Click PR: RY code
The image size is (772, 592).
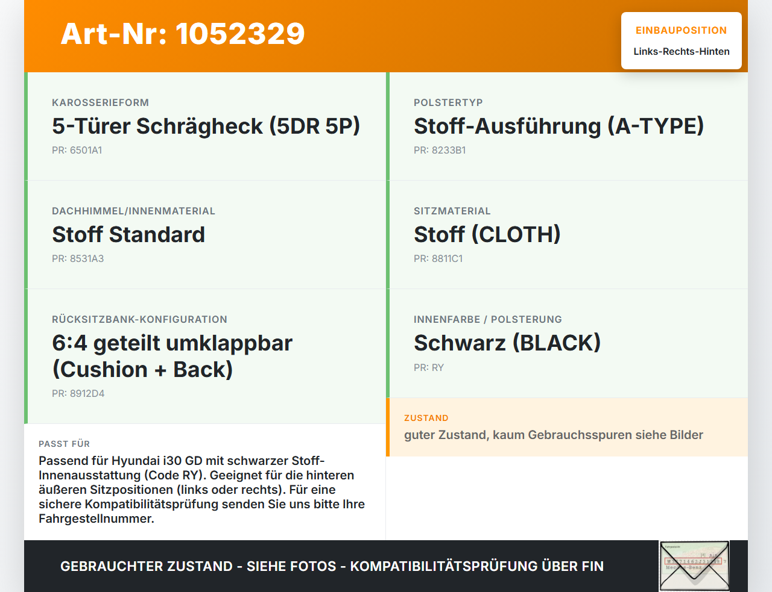pyautogui.click(x=428, y=367)
